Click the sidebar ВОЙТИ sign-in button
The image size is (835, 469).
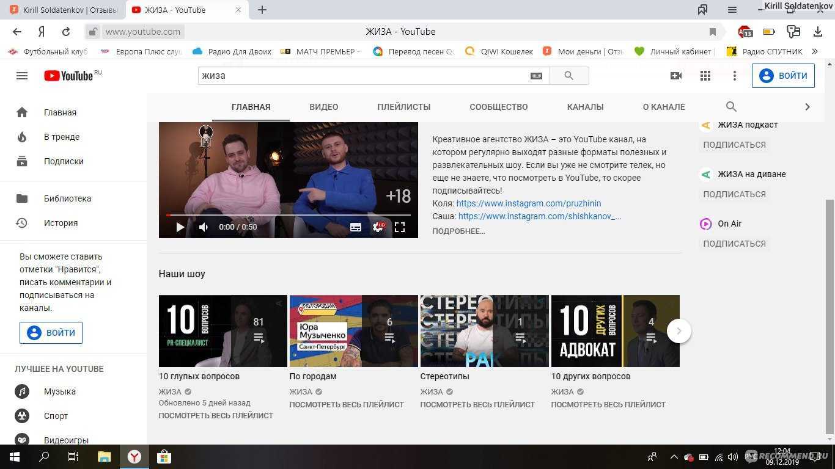pyautogui.click(x=51, y=333)
